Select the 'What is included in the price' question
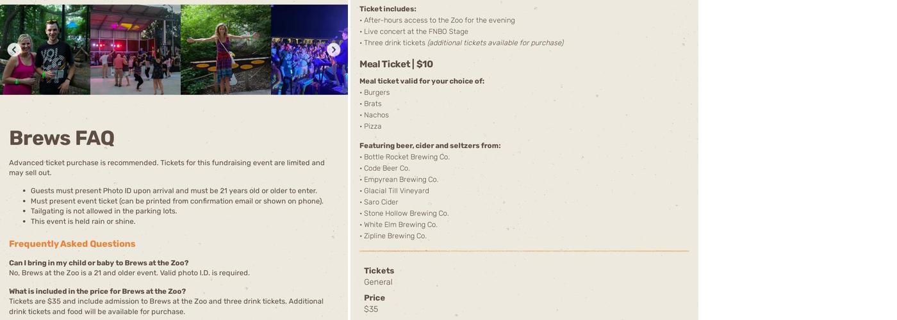 tap(97, 291)
